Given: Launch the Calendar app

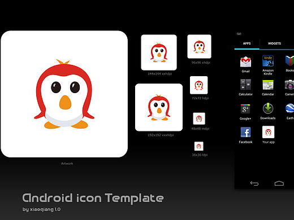Looking at the screenshot, I should (268, 85).
